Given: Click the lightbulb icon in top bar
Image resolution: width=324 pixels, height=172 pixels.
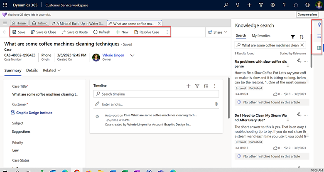Looking at the screenshot, I should pyautogui.click(x=237, y=5).
